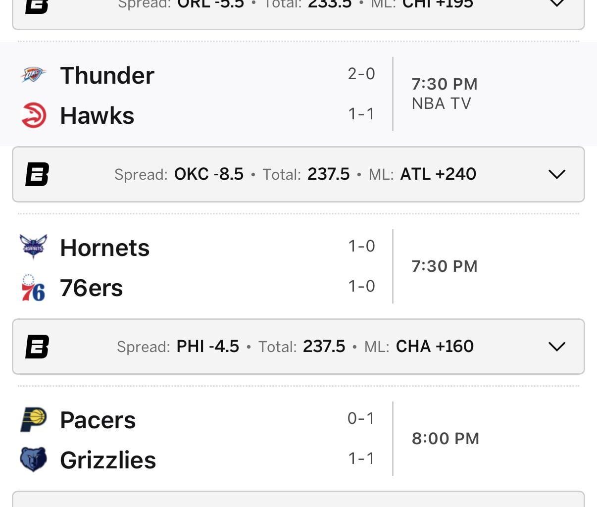
Task: Expand the PHI -4.5 betting odds row
Action: click(x=556, y=347)
